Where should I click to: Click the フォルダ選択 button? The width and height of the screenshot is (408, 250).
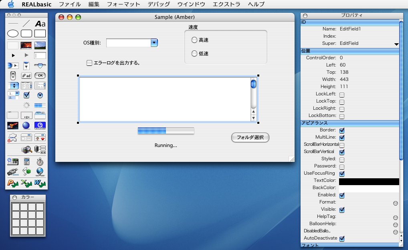pos(250,137)
